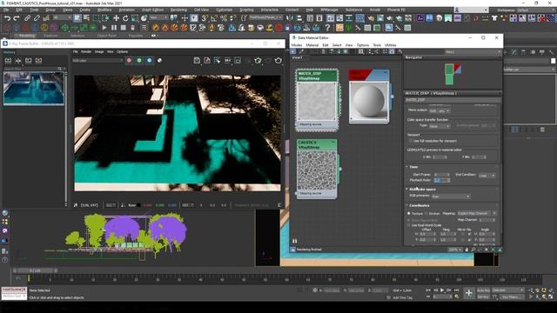Click the Start Frame input field
The height and width of the screenshot is (313, 557).
441,175
